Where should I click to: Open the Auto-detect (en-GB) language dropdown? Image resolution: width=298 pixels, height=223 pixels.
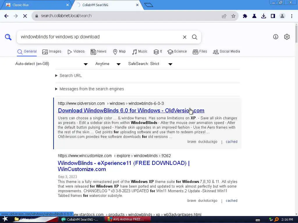pos(51,64)
